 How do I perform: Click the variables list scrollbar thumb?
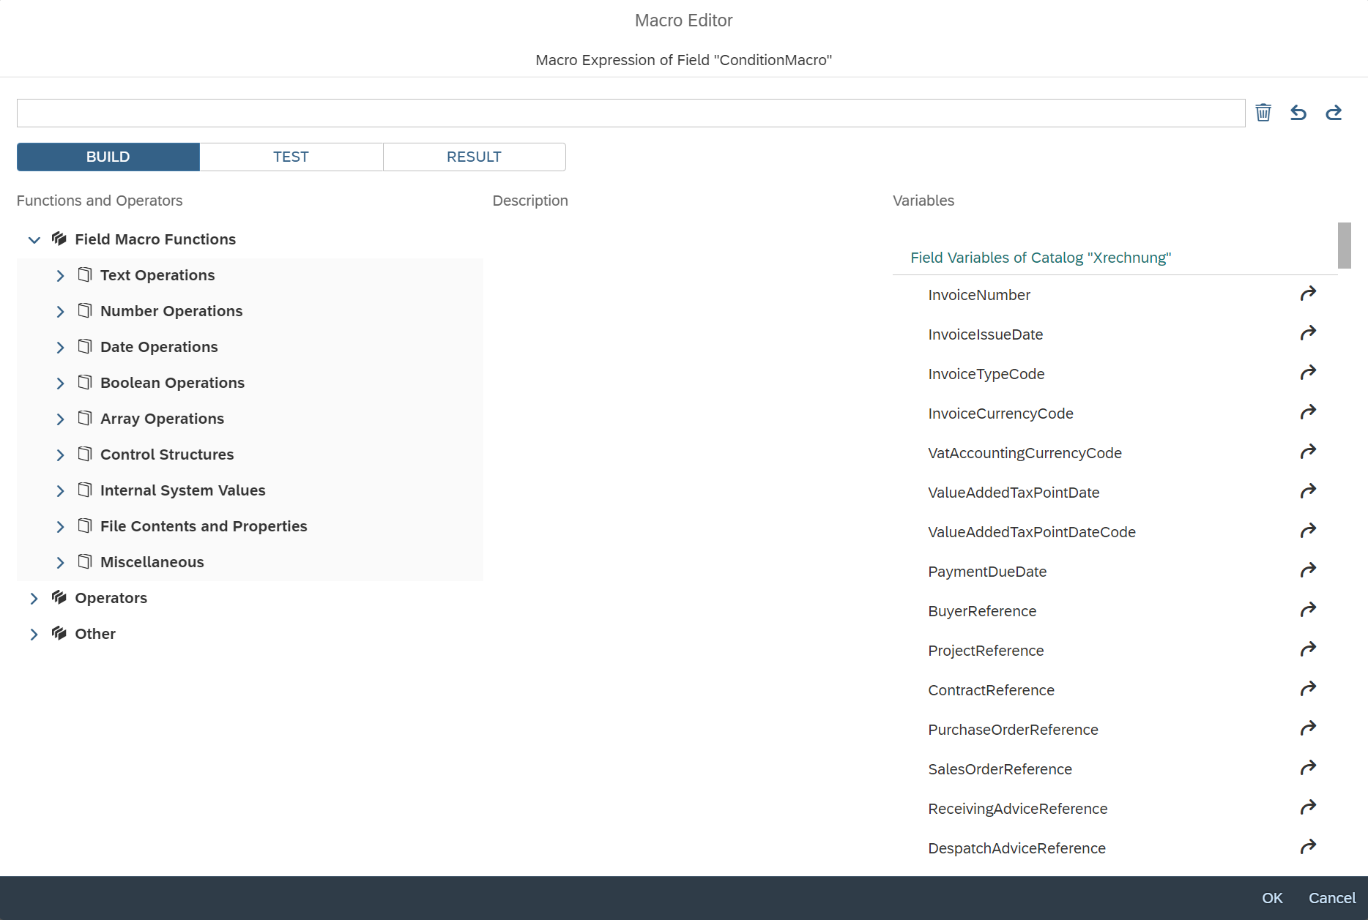point(1344,246)
